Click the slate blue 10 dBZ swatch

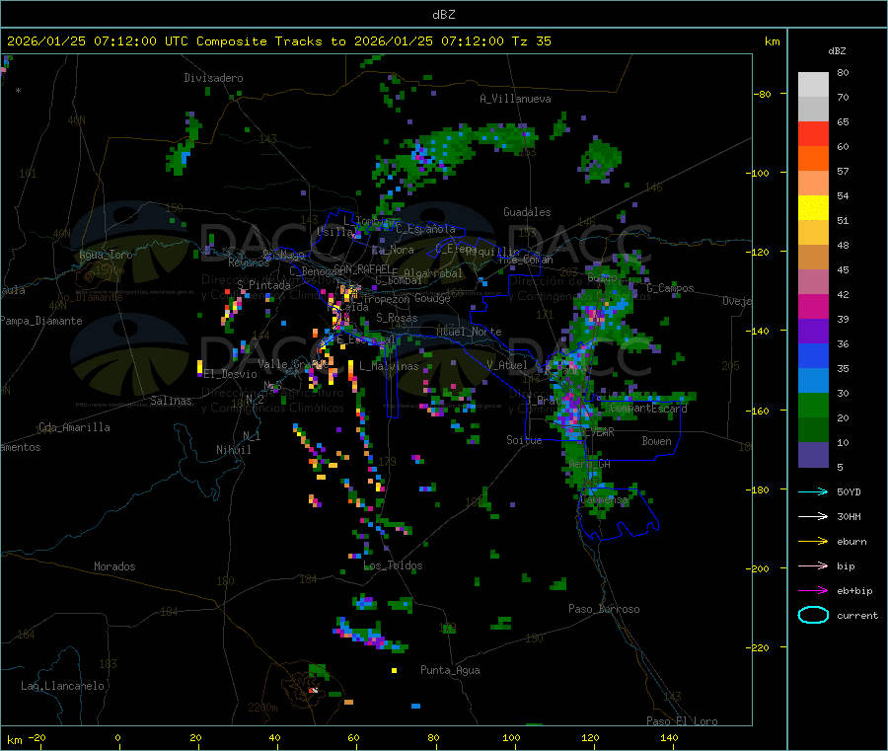813,454
